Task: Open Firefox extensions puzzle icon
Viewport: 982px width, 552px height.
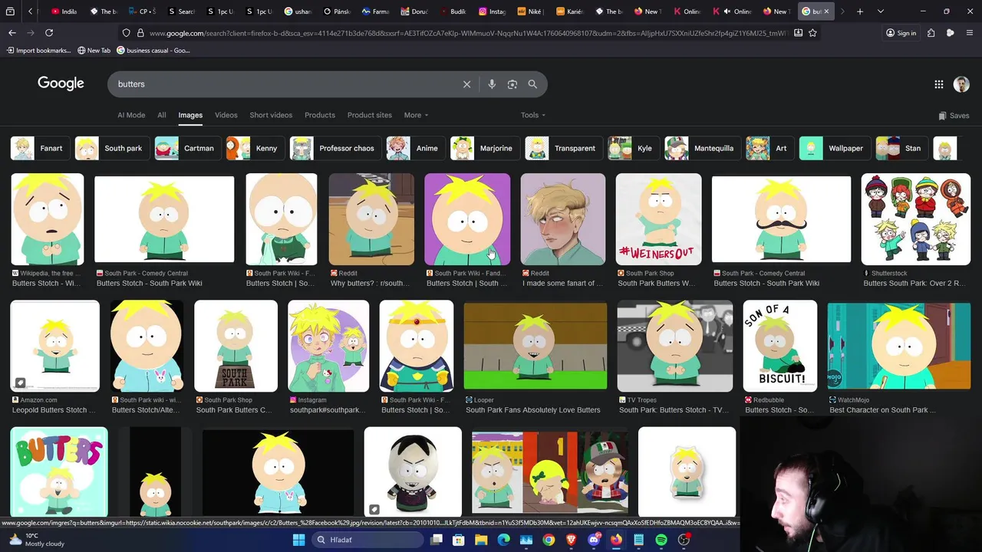Action: (x=931, y=33)
